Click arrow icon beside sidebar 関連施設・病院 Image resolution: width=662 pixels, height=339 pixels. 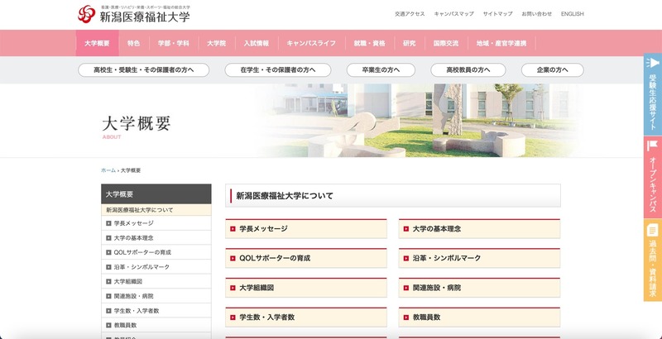(x=108, y=296)
